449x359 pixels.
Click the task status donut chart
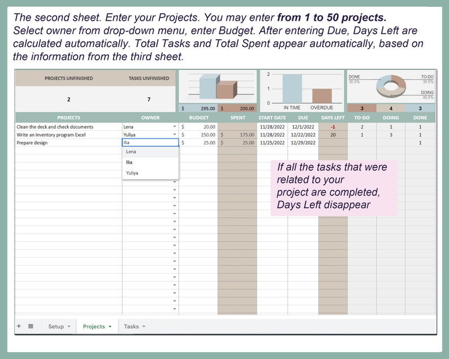tap(391, 86)
